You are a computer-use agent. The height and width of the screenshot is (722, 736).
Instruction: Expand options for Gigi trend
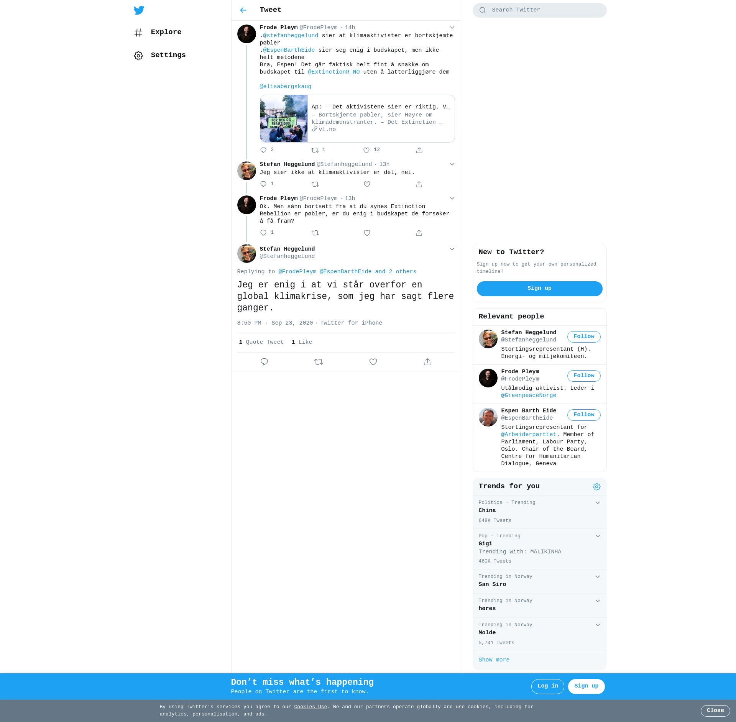point(598,536)
